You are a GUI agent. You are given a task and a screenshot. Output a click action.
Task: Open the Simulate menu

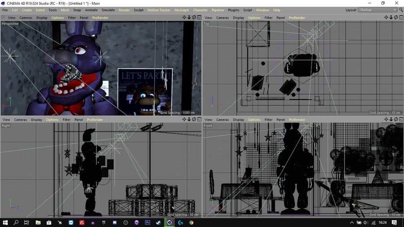[x=108, y=10]
